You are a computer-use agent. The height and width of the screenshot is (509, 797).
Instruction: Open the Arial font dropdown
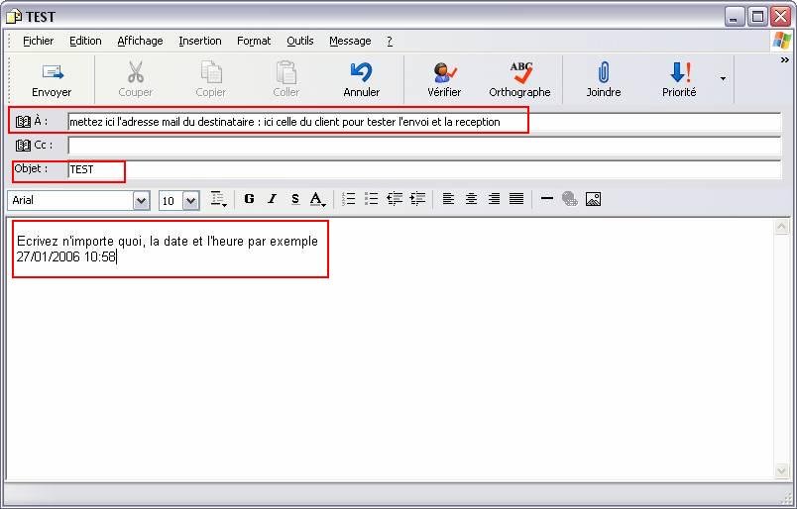pyautogui.click(x=142, y=201)
